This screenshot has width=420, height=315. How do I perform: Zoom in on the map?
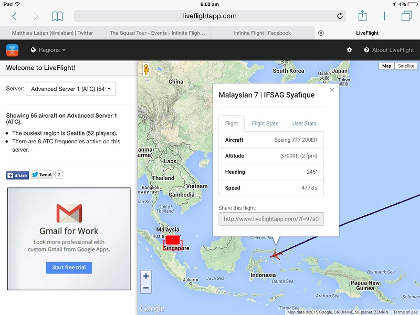(146, 276)
